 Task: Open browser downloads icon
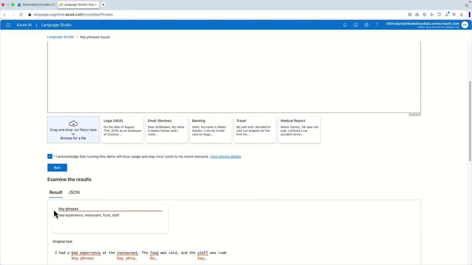click(x=447, y=14)
